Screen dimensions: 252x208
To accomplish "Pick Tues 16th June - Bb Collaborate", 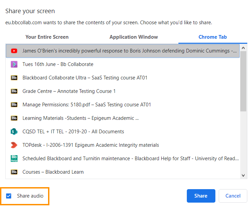I will [x=58, y=64].
